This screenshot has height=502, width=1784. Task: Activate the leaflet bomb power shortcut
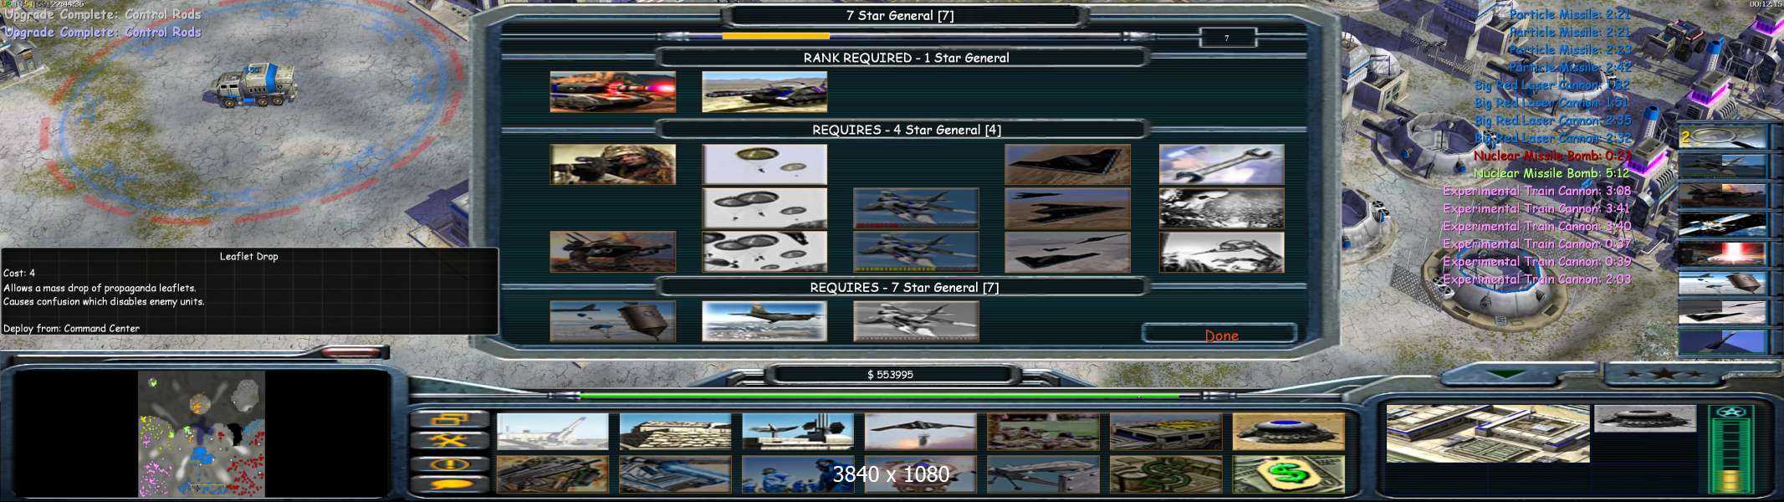point(1722,283)
